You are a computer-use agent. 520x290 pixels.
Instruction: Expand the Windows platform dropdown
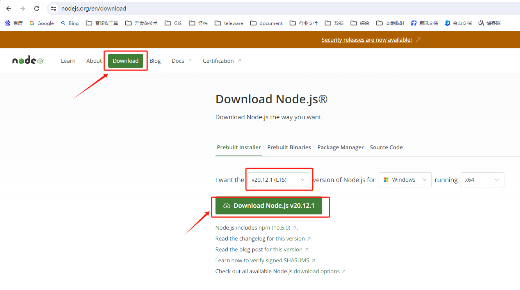(405, 180)
